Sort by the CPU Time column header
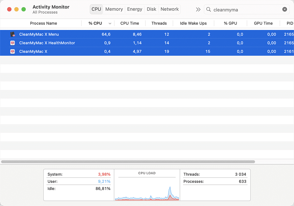294x206 pixels. pos(129,23)
